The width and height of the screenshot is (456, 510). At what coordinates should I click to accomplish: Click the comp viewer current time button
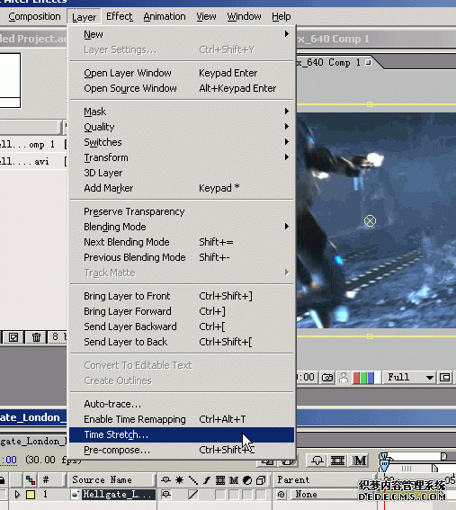click(307, 377)
